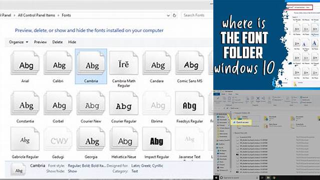Click the Preview toolbar button
The height and width of the screenshot is (180, 320).
[x=40, y=42]
